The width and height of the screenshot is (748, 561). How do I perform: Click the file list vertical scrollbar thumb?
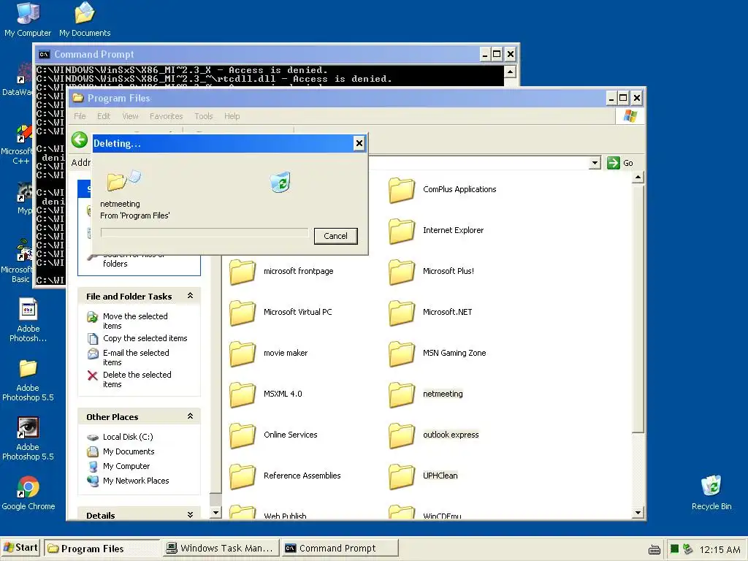coord(638,309)
